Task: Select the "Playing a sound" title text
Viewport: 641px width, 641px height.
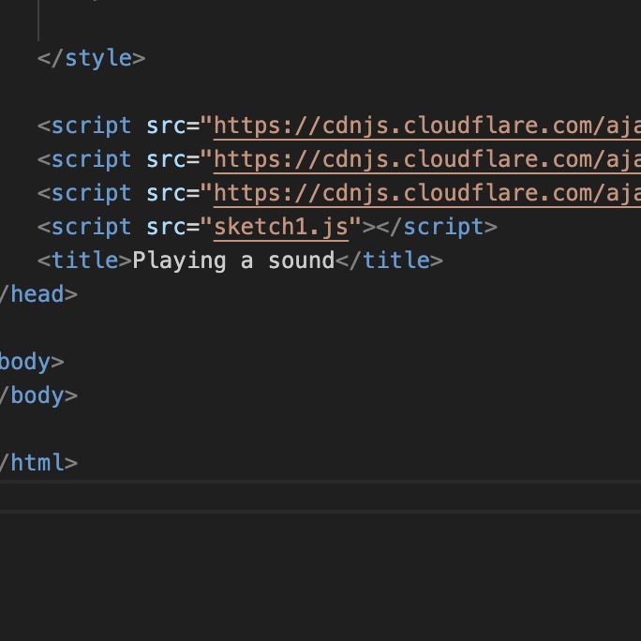Action: coord(233,261)
